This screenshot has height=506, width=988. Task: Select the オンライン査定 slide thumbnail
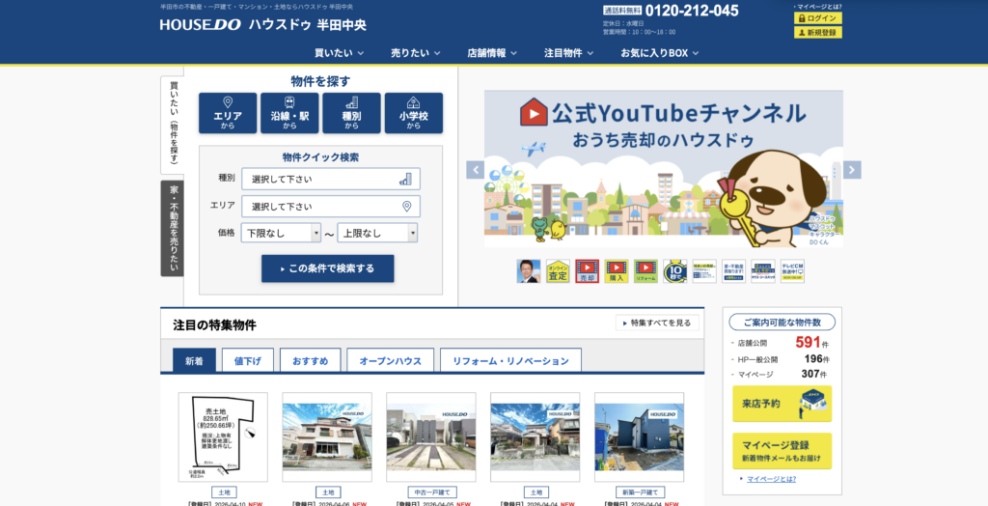(x=558, y=270)
